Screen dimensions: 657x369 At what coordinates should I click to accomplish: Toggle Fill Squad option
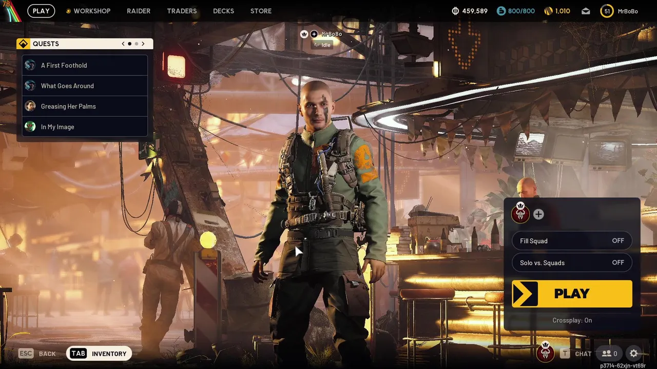pyautogui.click(x=572, y=241)
